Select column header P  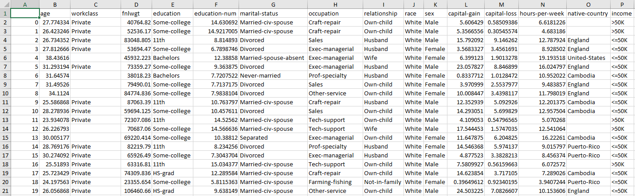click(622, 4)
